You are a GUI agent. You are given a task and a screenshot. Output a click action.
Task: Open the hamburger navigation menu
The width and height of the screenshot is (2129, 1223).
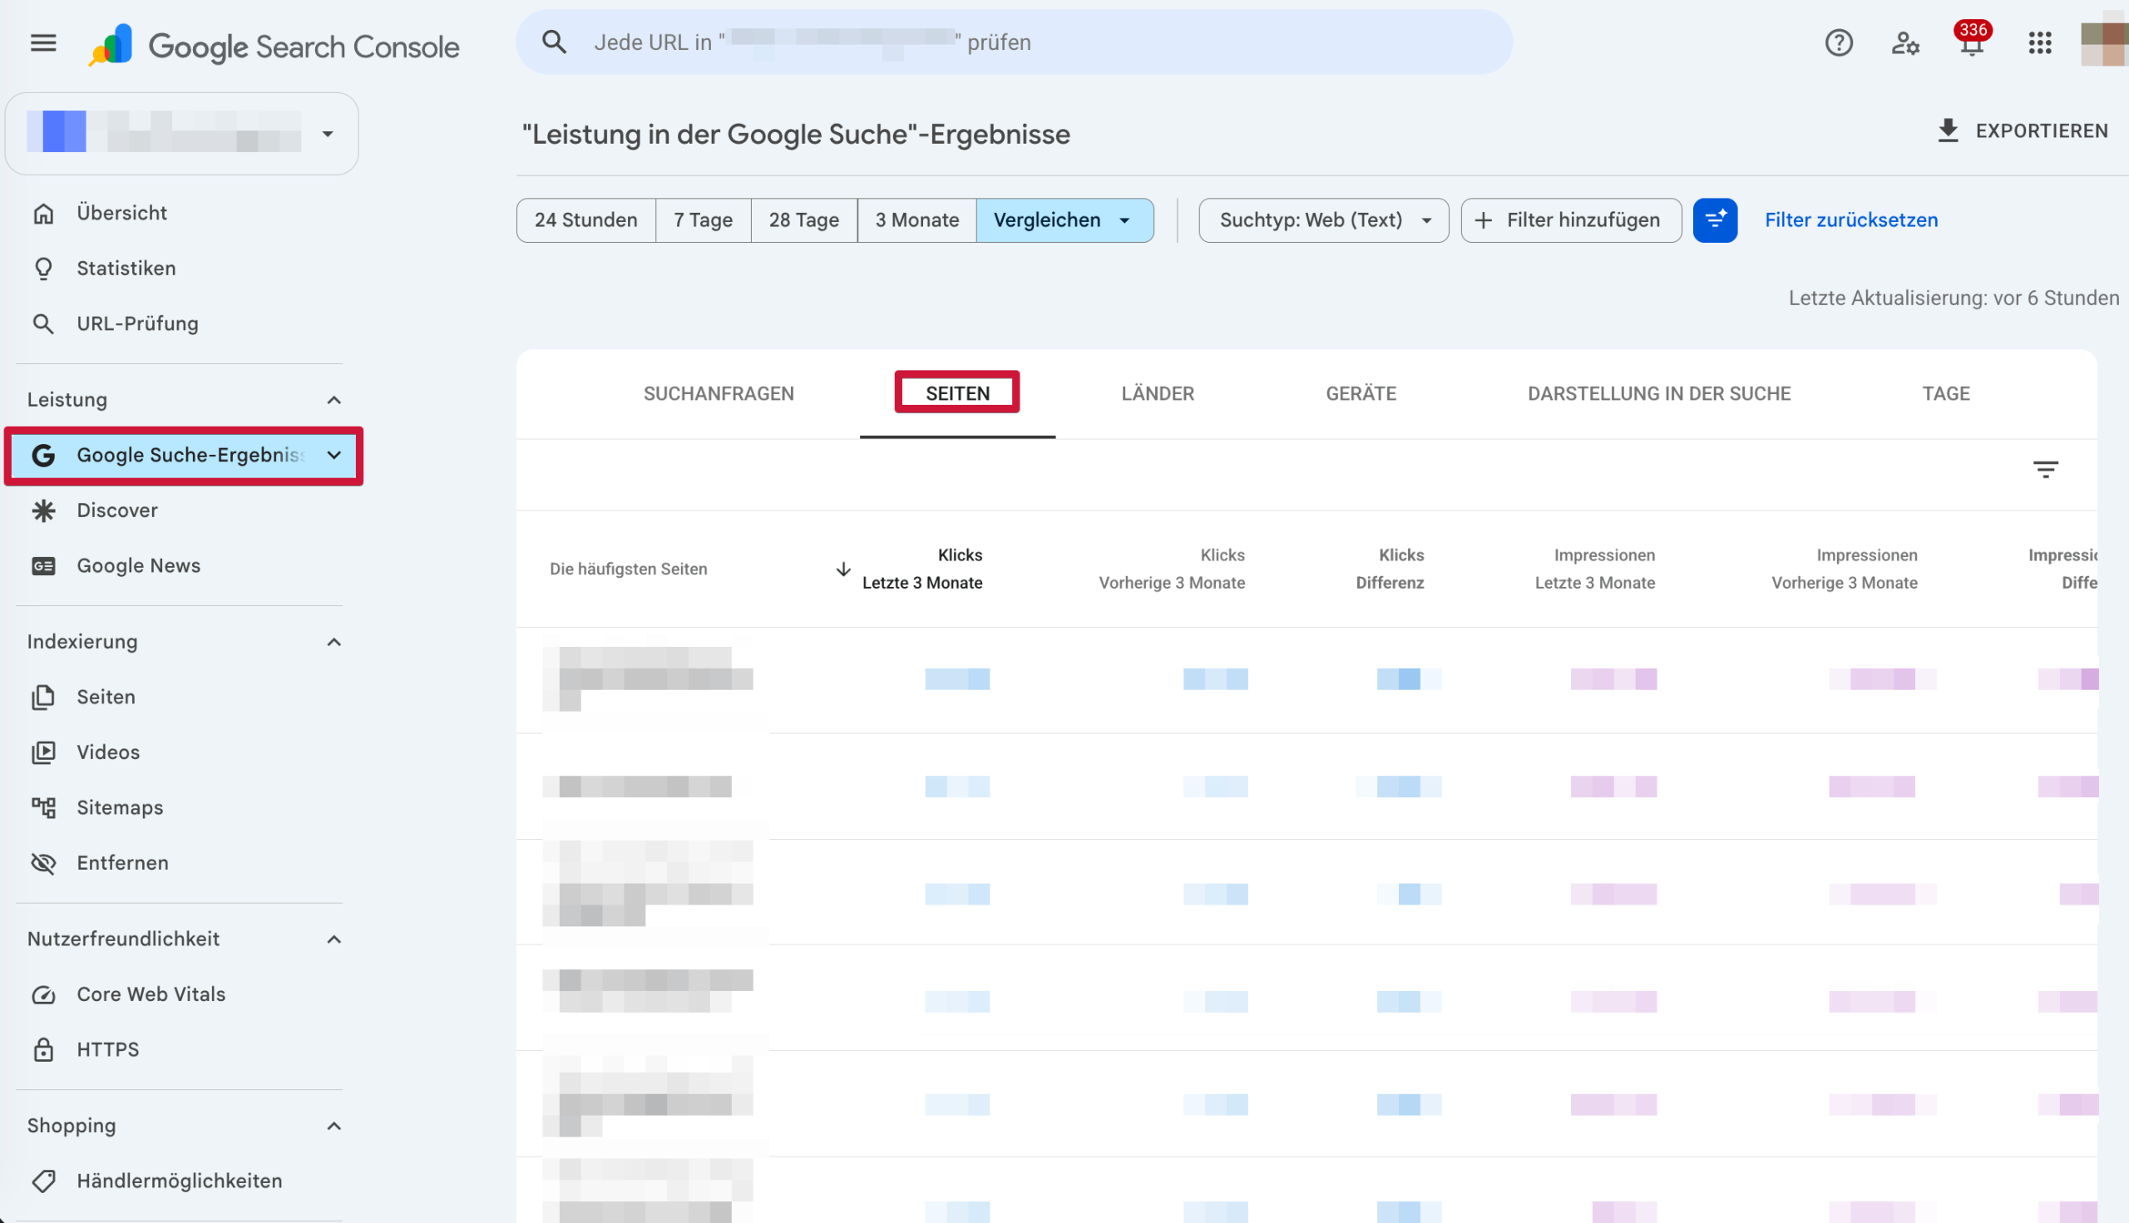(43, 42)
